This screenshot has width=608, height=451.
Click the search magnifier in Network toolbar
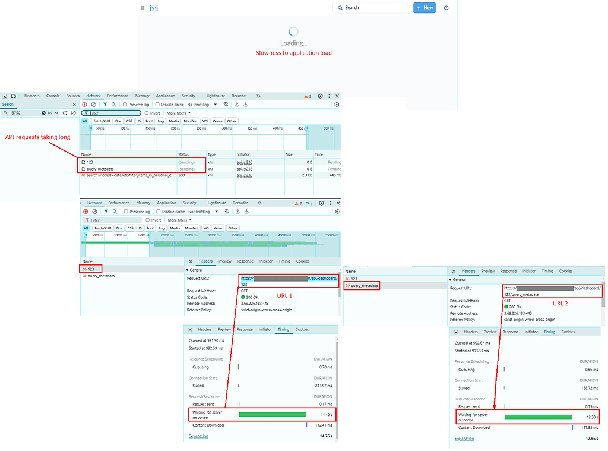[x=113, y=104]
